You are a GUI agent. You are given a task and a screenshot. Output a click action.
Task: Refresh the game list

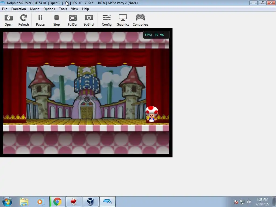[x=23, y=20]
